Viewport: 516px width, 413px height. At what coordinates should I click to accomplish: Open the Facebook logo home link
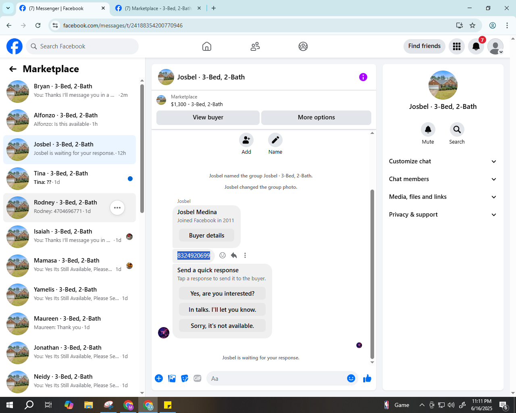[x=15, y=46]
